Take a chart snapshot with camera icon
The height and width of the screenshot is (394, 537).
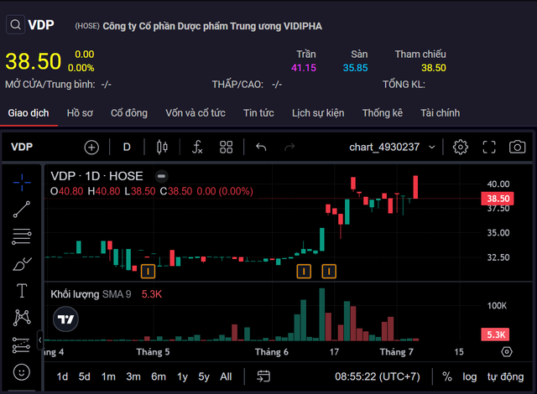coord(517,147)
